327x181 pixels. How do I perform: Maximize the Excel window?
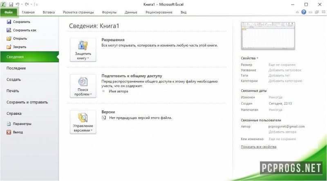306,4
